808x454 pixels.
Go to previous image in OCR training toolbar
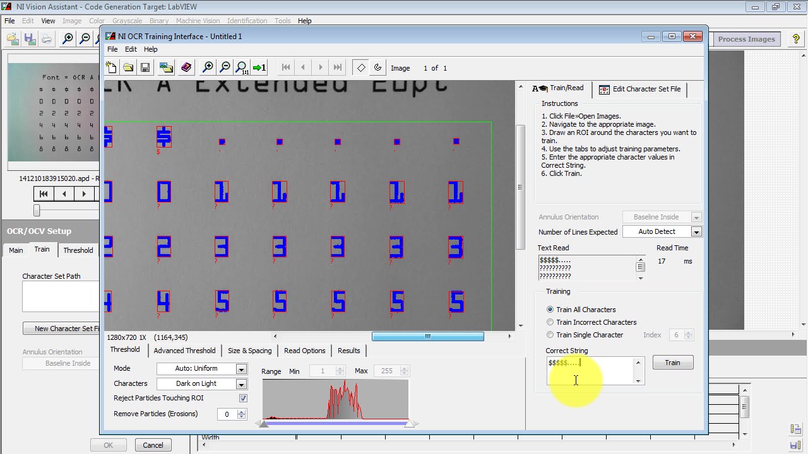[x=303, y=67]
